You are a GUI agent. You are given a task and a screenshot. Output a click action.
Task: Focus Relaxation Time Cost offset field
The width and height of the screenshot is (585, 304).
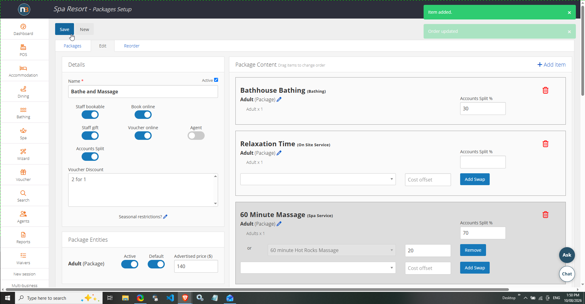(x=428, y=180)
